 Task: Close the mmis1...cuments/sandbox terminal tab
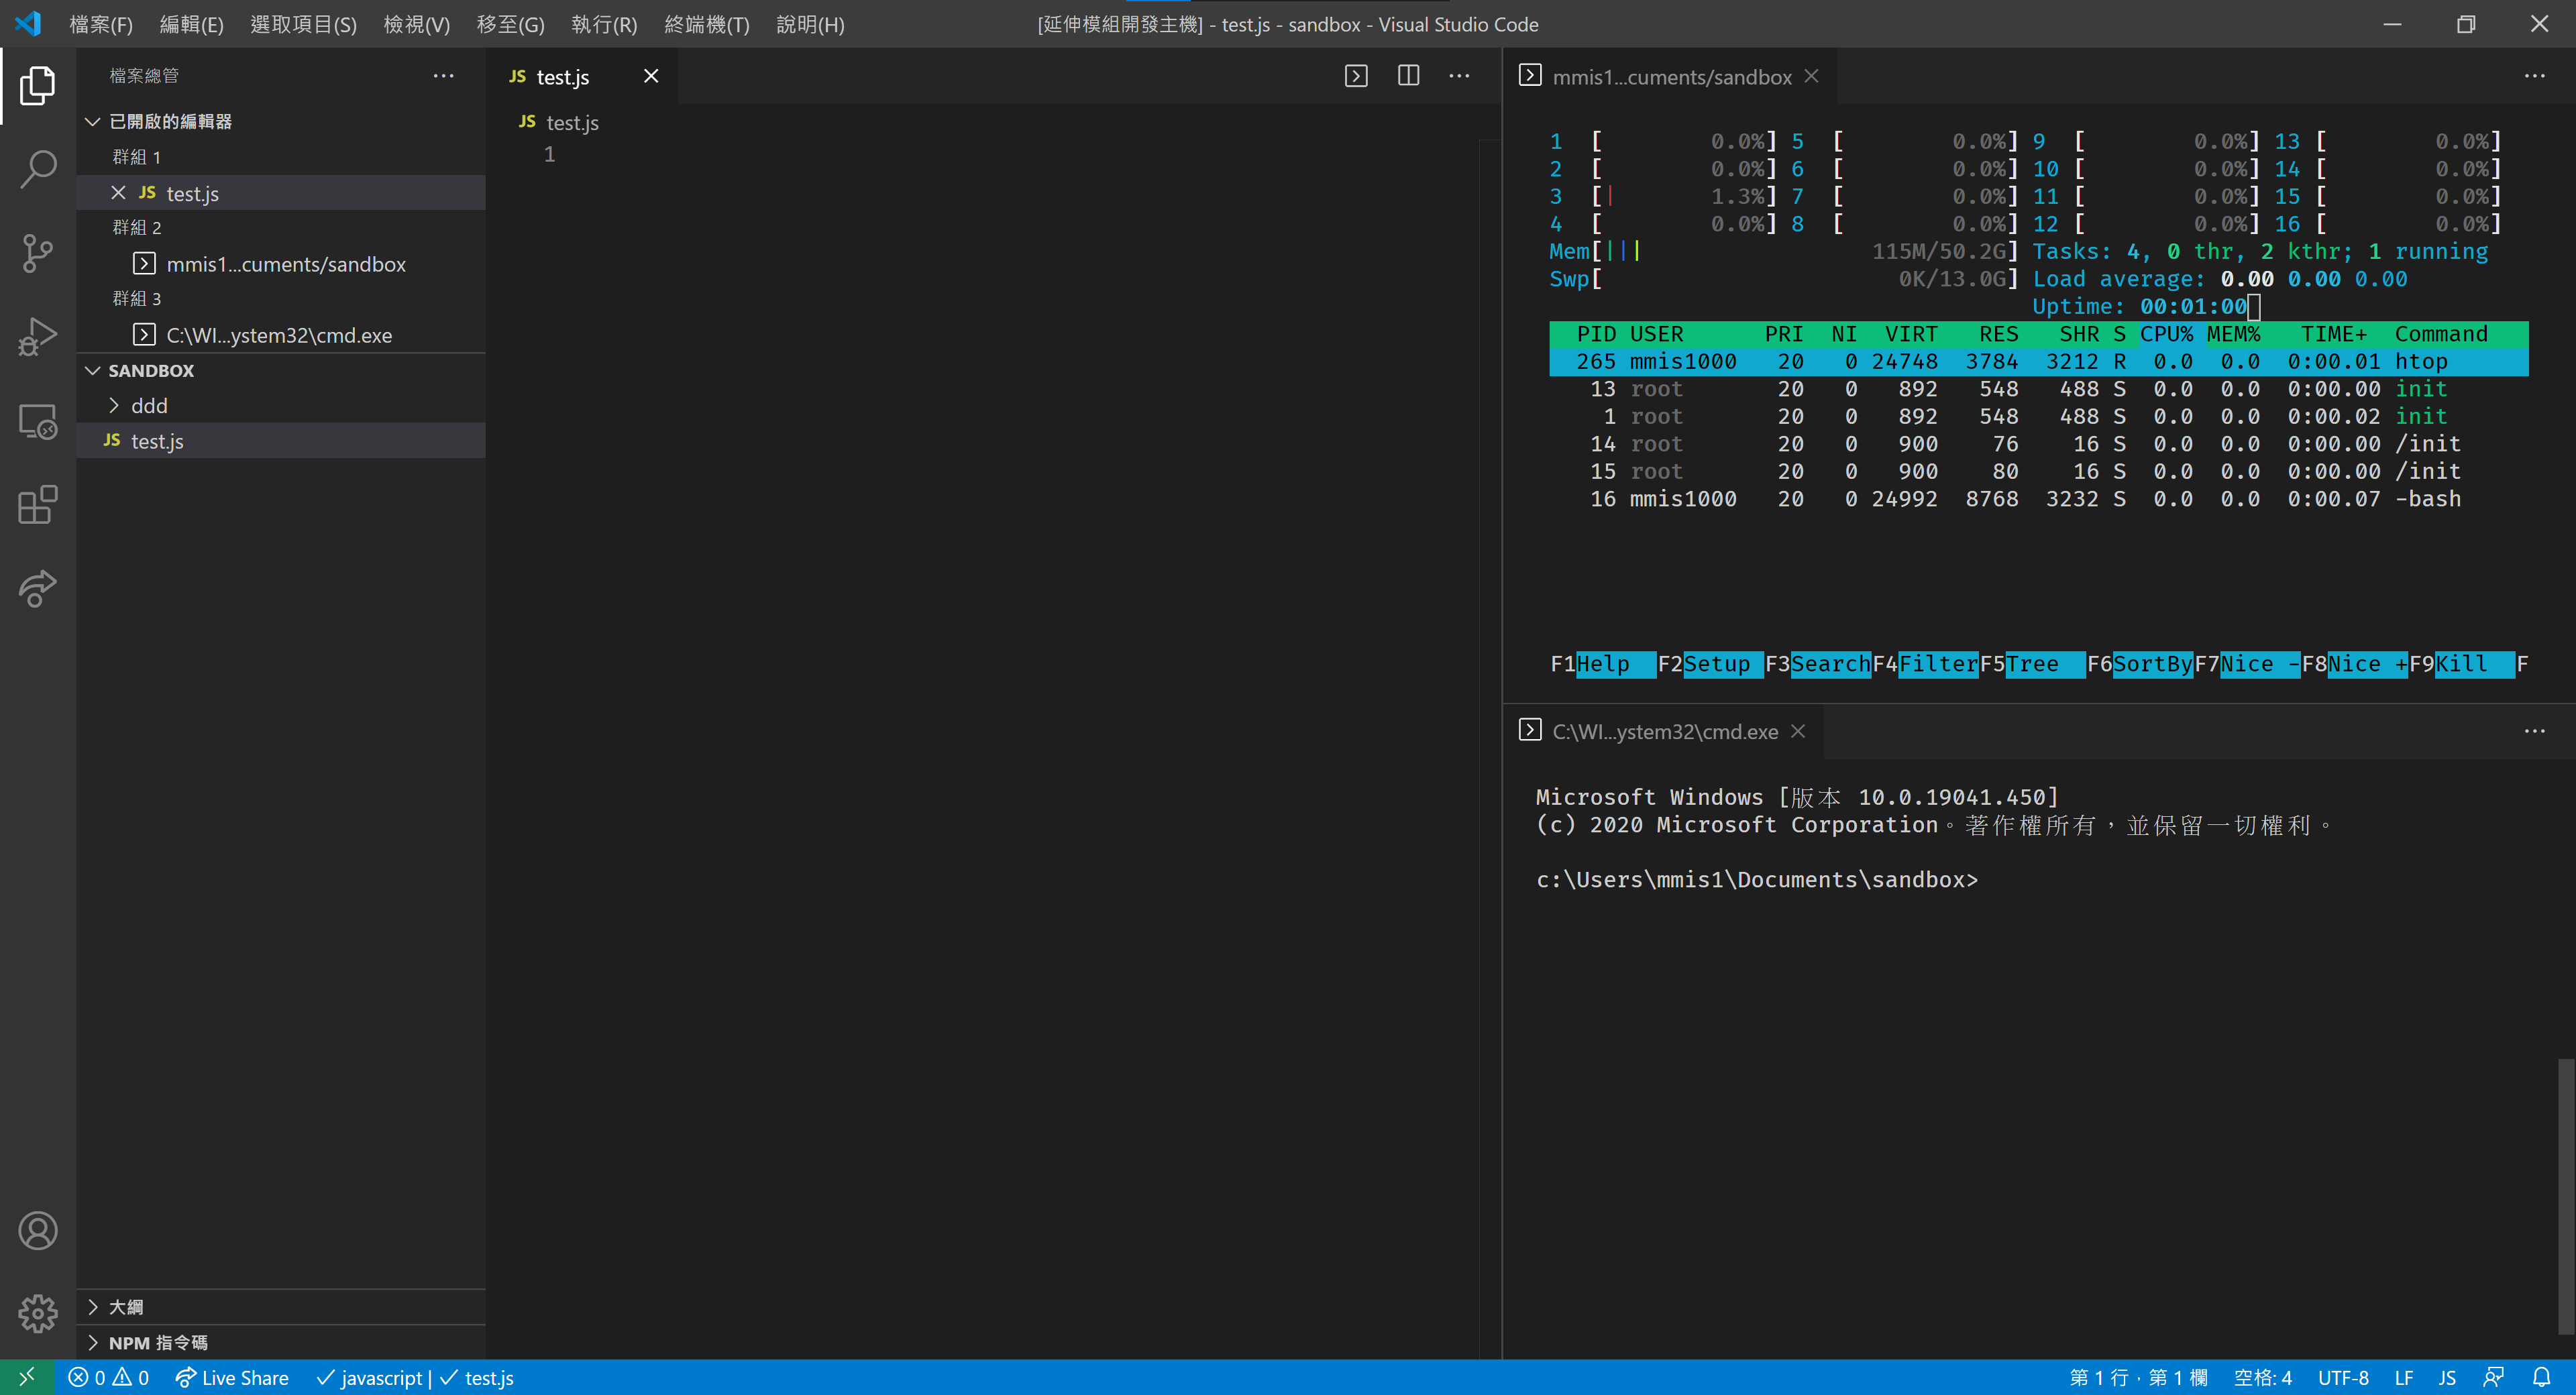pos(1811,76)
